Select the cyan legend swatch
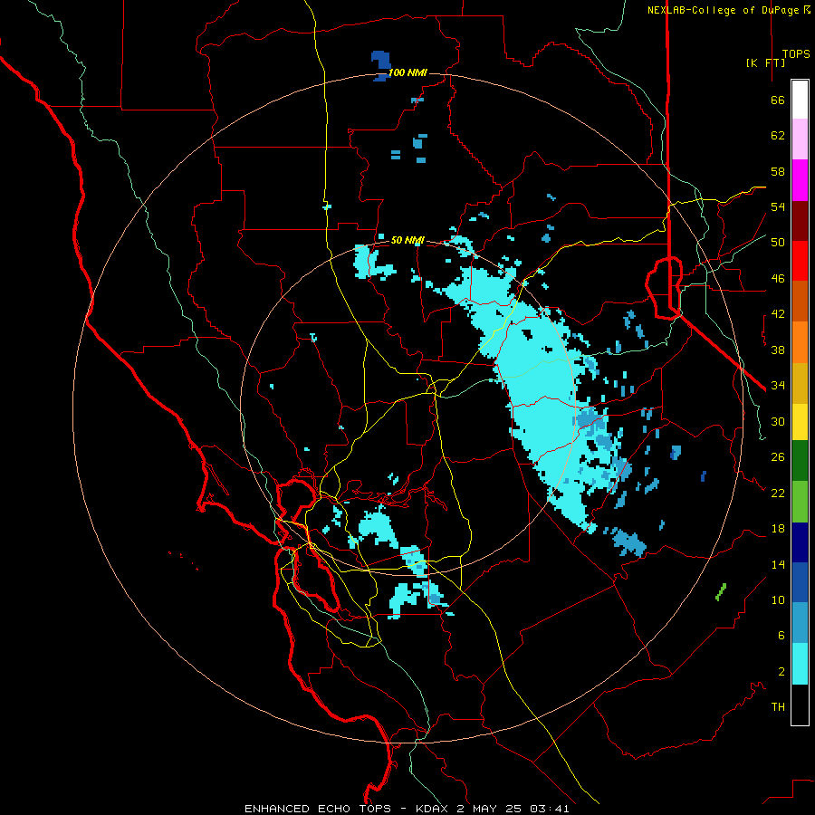The height and width of the screenshot is (815, 815). (800, 665)
